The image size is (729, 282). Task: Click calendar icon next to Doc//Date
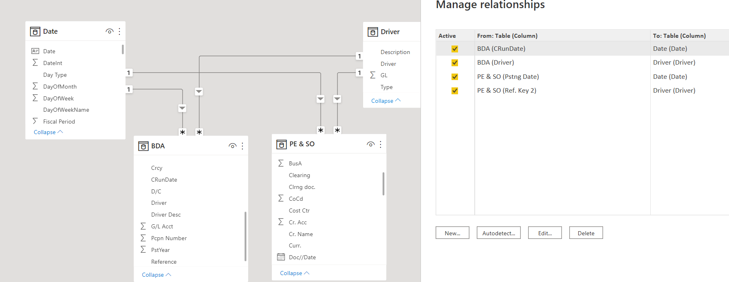tap(281, 257)
